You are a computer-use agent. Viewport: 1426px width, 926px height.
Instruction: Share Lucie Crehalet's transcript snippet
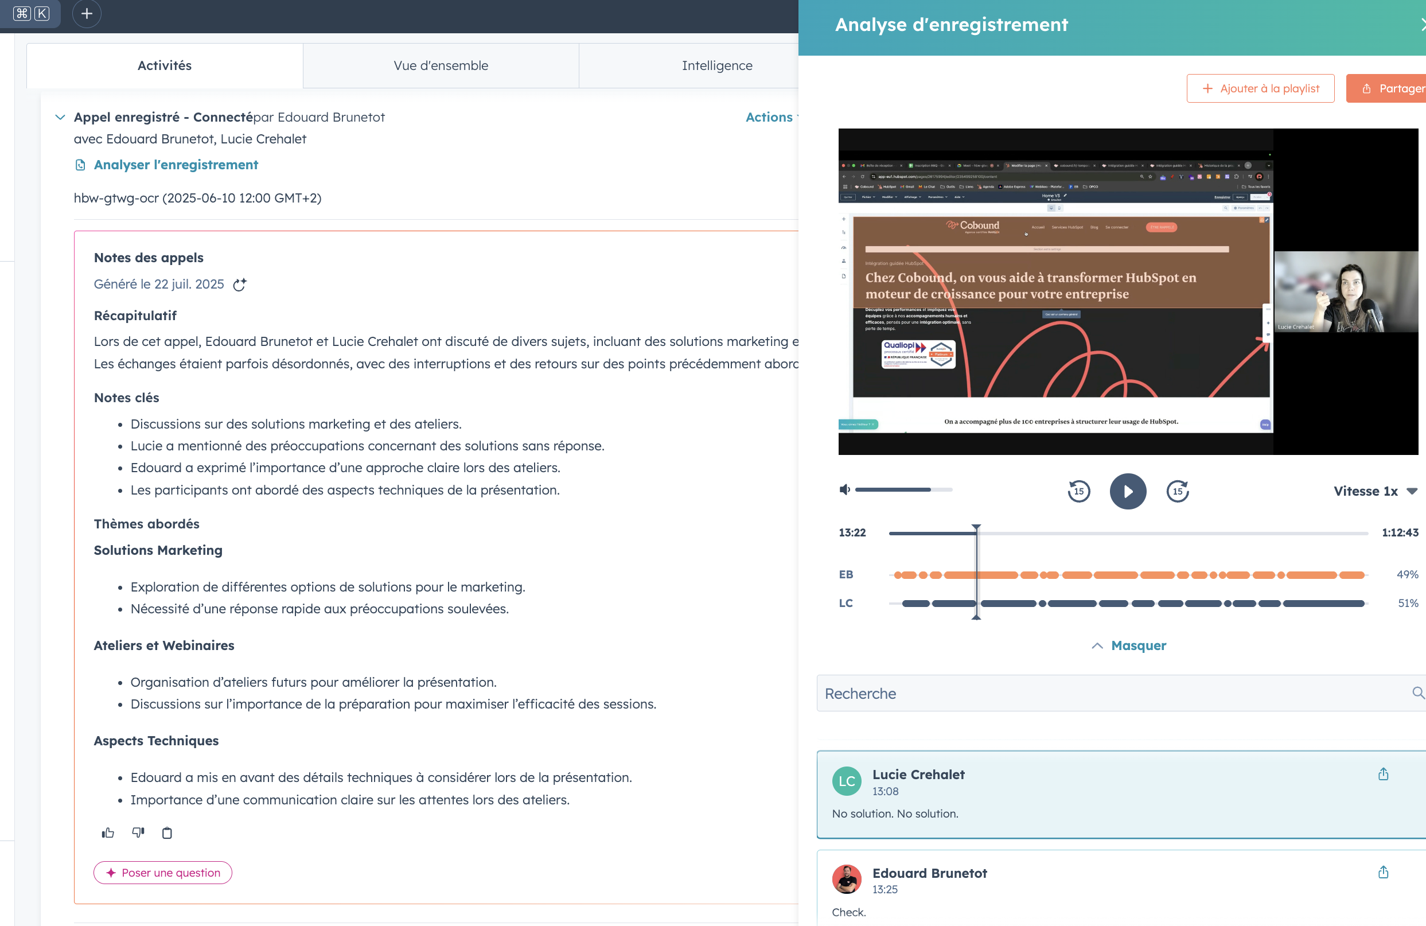(x=1383, y=774)
